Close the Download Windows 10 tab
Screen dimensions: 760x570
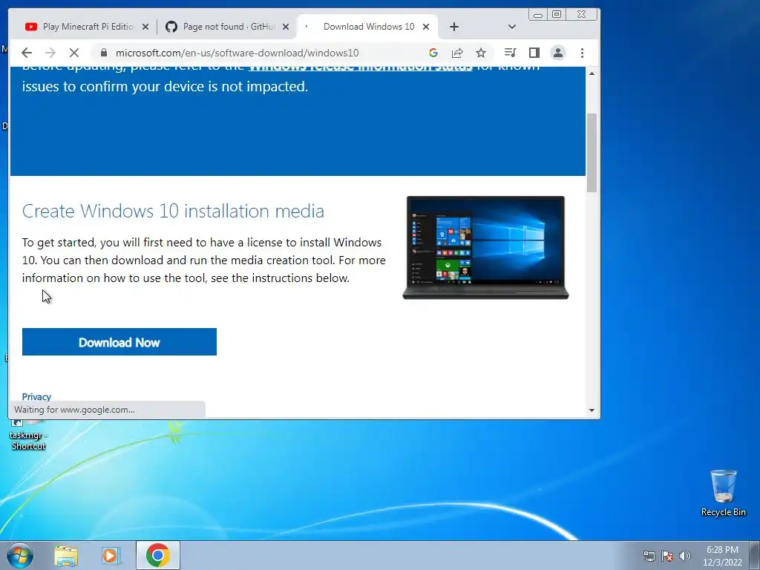(426, 27)
